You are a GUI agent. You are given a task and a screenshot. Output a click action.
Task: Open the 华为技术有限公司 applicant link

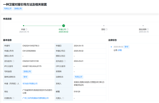tap(30, 84)
